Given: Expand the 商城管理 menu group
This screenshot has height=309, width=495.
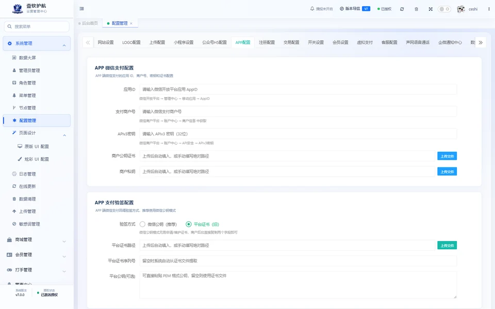Looking at the screenshot, I should pyautogui.click(x=37, y=239).
